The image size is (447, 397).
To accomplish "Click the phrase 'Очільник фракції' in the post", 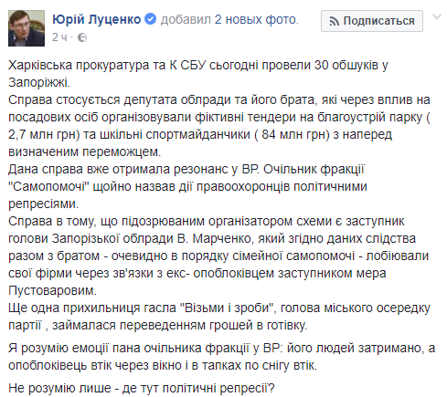I will 314,169.
